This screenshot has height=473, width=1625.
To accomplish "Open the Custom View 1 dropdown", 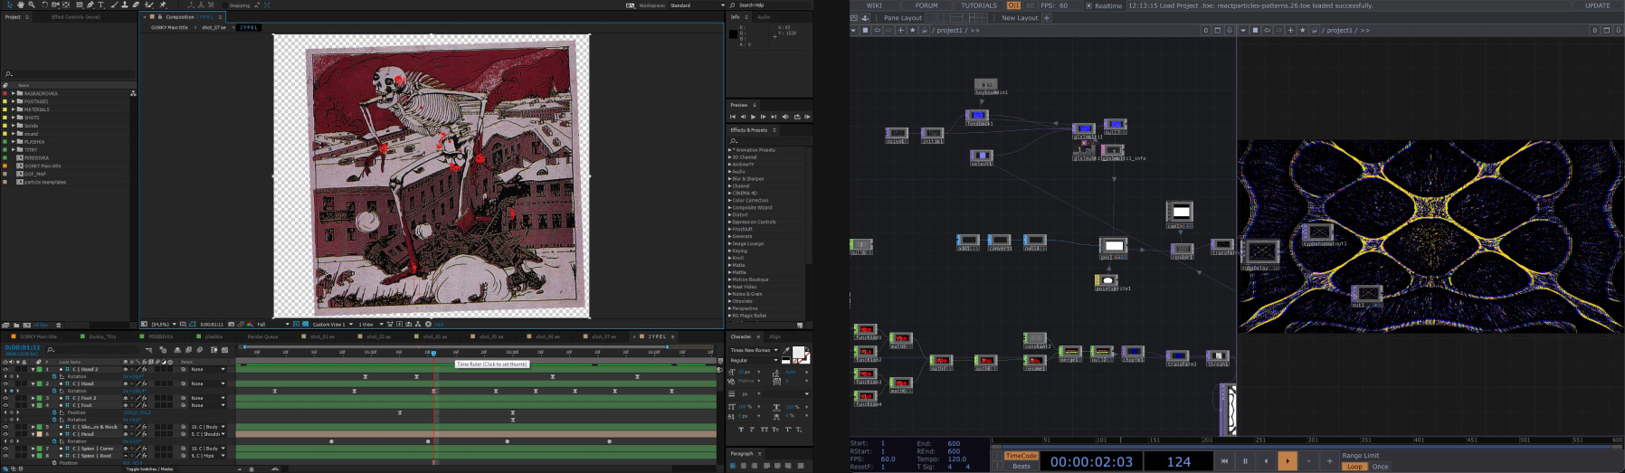I will (x=333, y=324).
